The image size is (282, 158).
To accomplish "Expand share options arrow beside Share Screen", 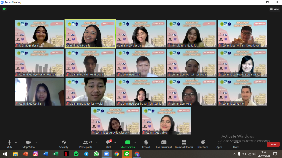I will point(135,142).
